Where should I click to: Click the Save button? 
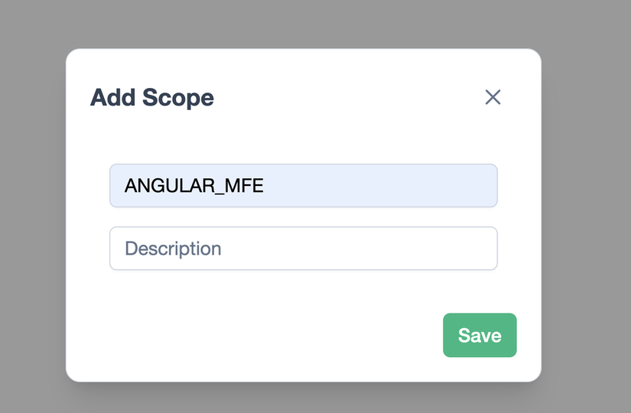tap(480, 335)
